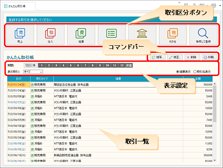
Task: Select month 7 in period bar
Action: pyautogui.click(x=85, y=65)
